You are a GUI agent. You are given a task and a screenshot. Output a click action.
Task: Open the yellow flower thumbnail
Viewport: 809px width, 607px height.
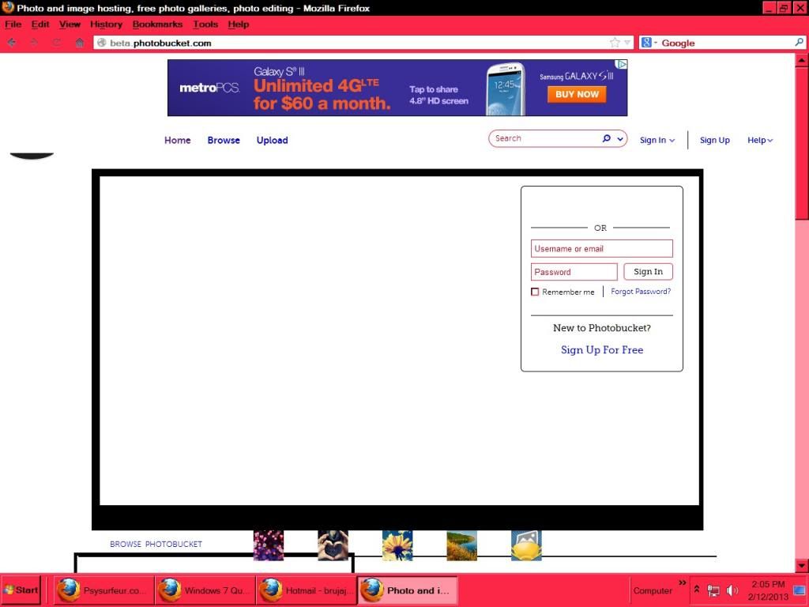[x=397, y=545]
